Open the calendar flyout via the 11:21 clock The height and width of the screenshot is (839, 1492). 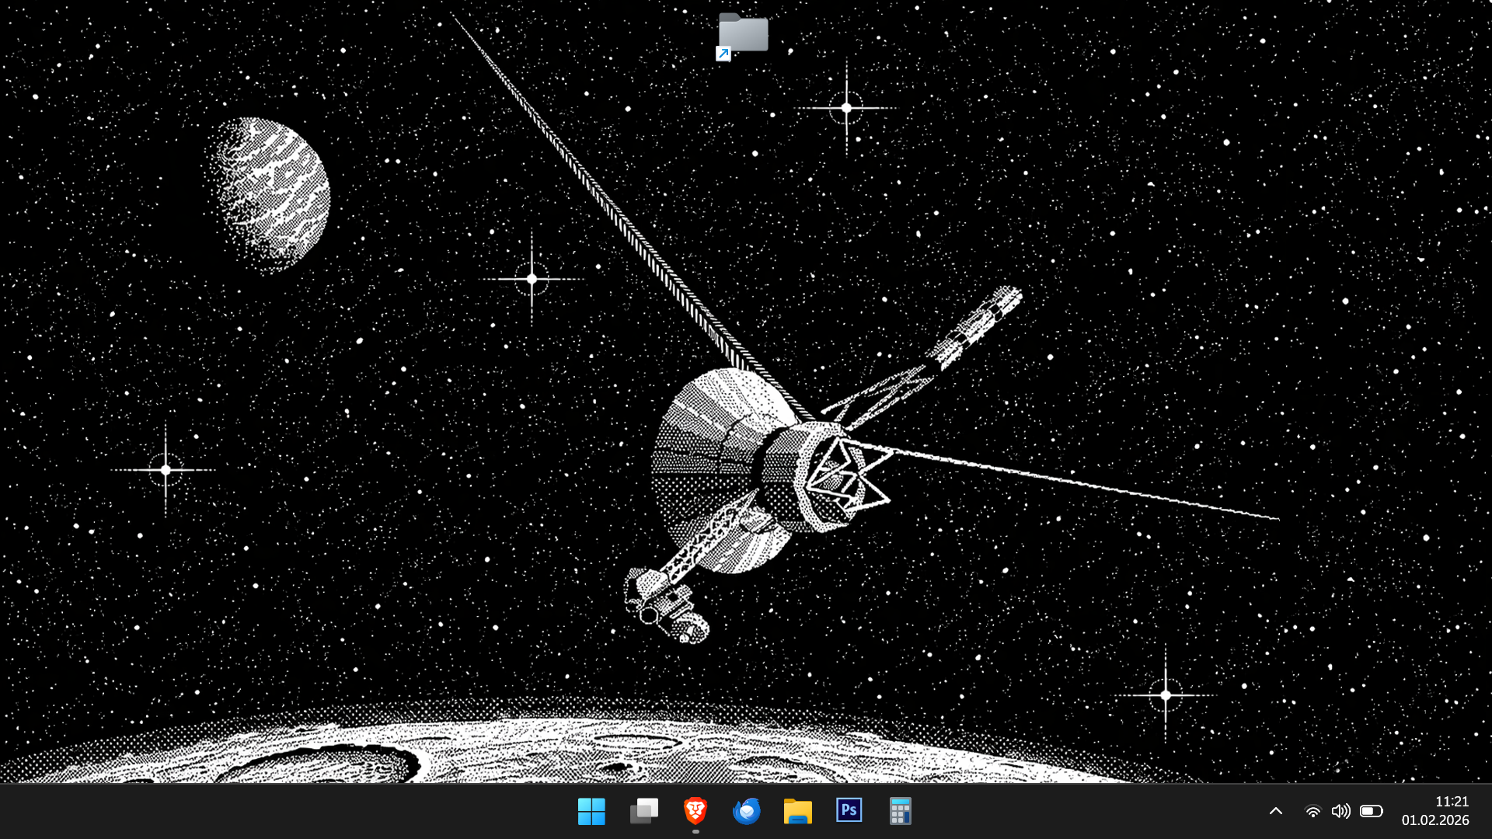1451,801
